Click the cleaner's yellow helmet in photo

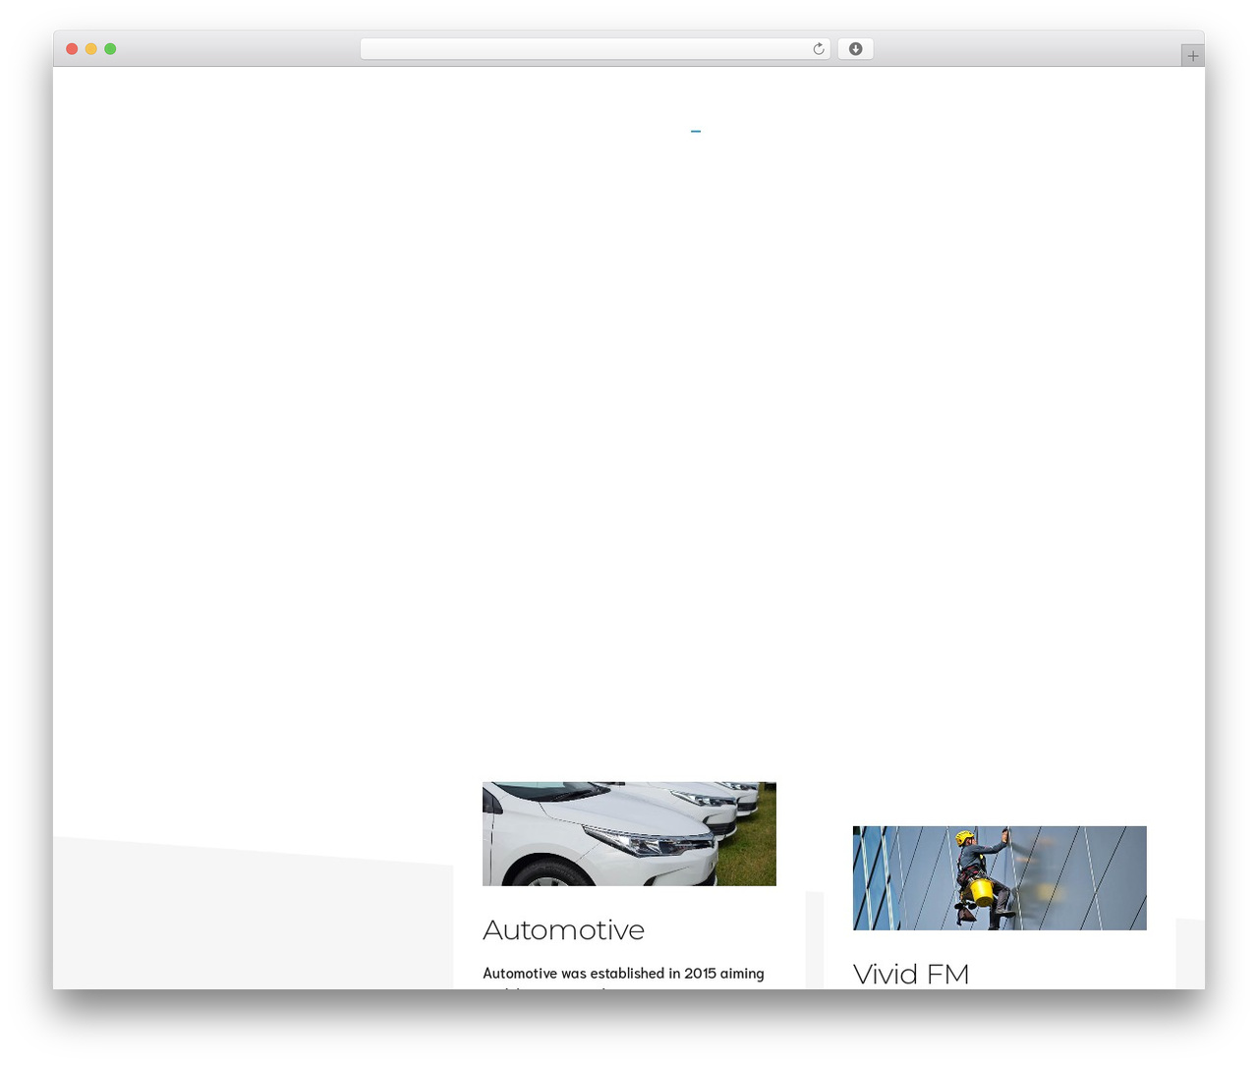pyautogui.click(x=964, y=838)
